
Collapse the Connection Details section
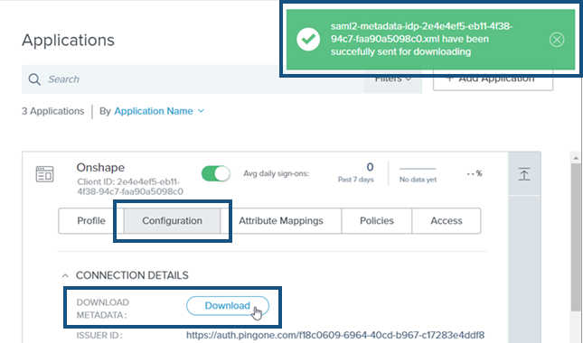click(65, 275)
